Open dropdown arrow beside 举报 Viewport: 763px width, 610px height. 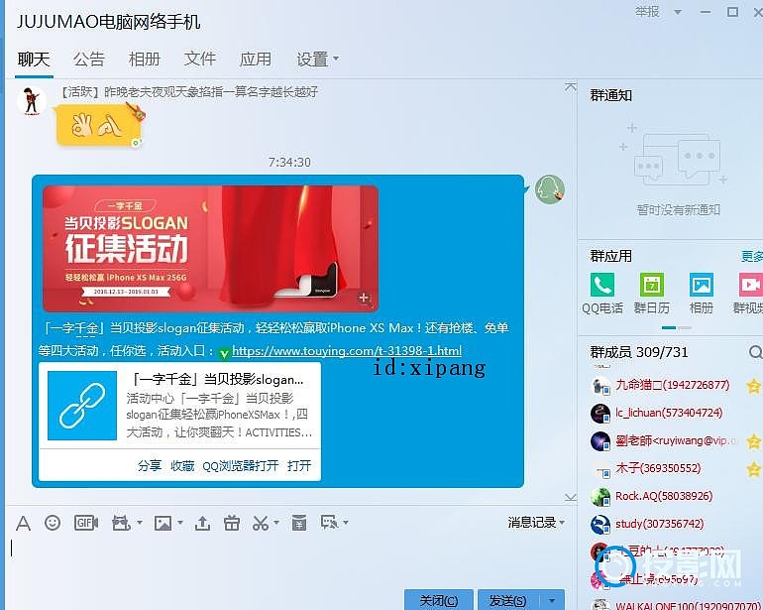coord(678,13)
